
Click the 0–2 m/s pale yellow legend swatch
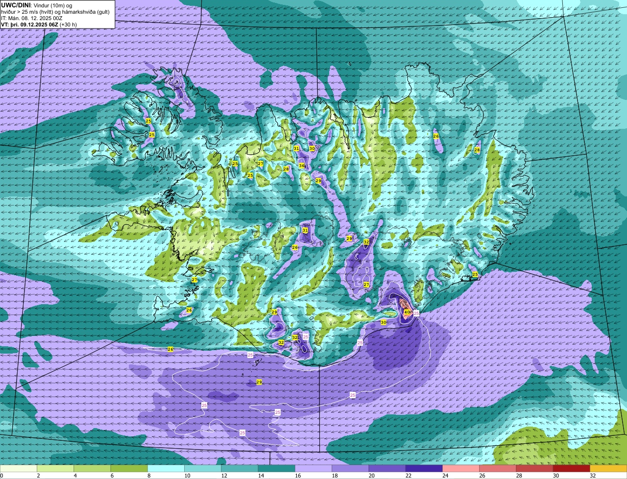[19, 468]
